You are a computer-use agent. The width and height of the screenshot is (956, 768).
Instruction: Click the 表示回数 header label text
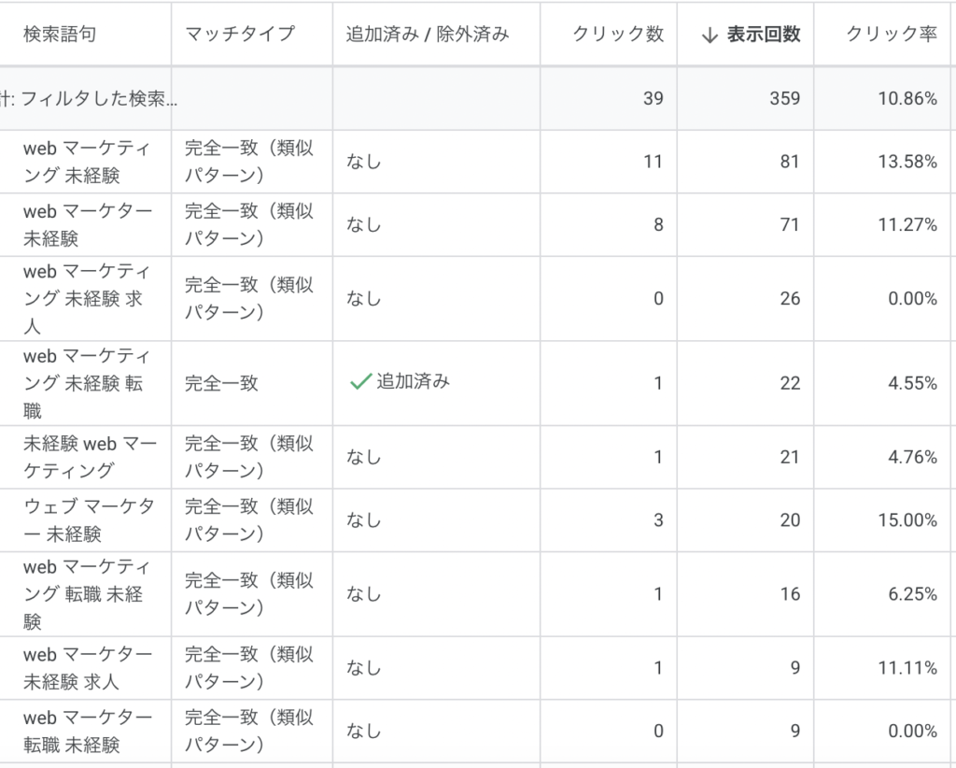(764, 35)
